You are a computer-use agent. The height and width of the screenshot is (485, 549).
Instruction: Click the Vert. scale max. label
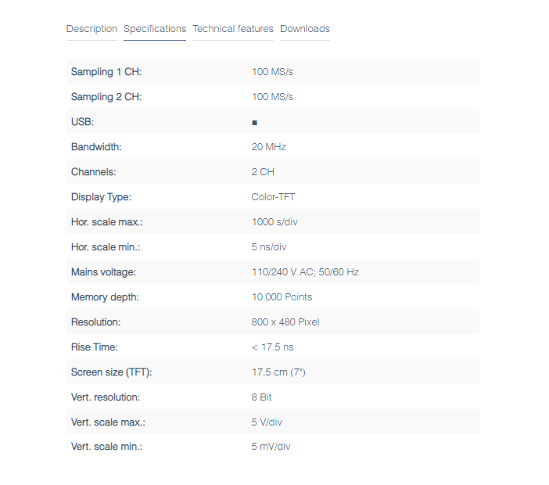pyautogui.click(x=108, y=422)
